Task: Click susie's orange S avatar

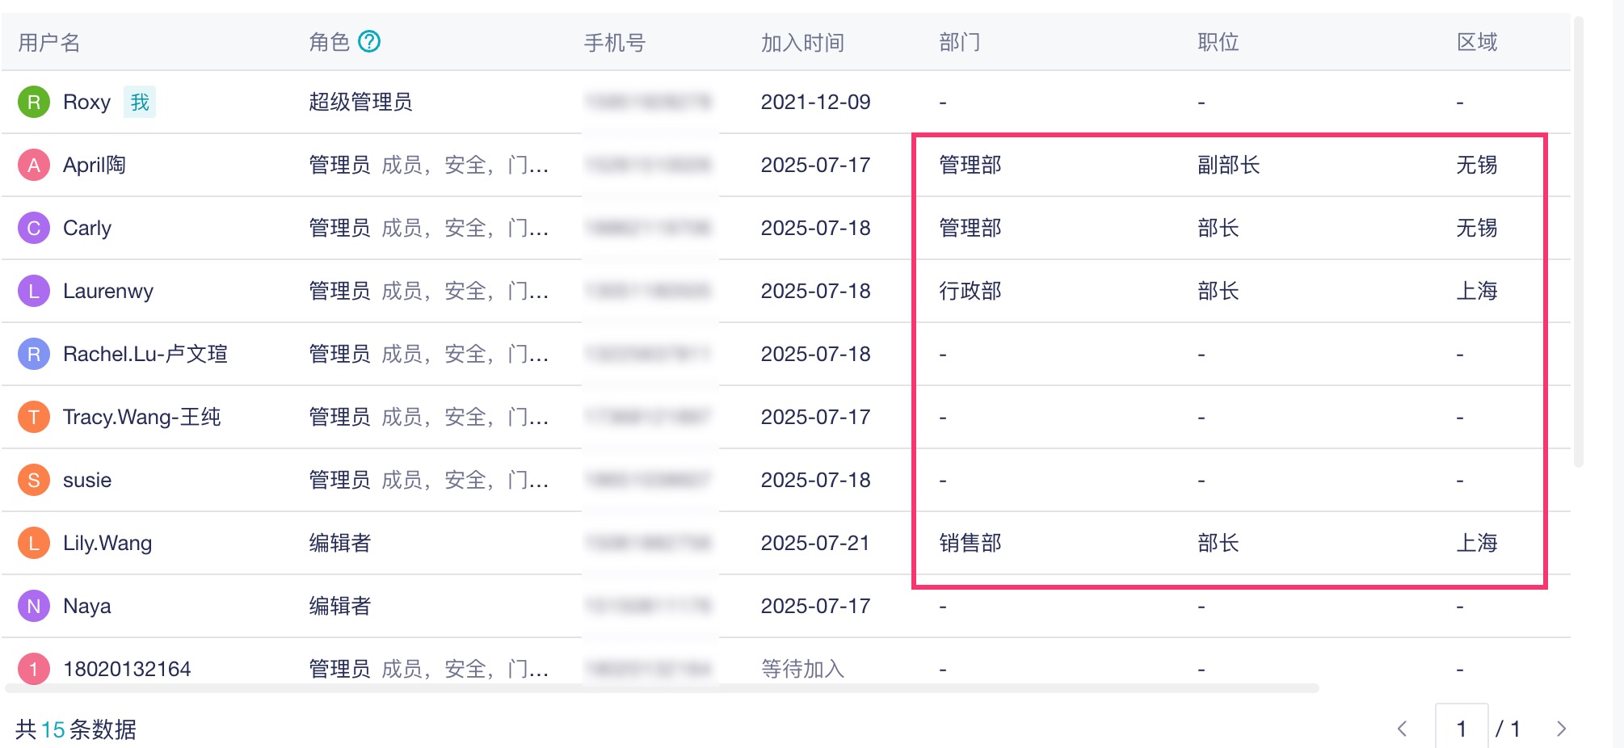Action: (34, 481)
